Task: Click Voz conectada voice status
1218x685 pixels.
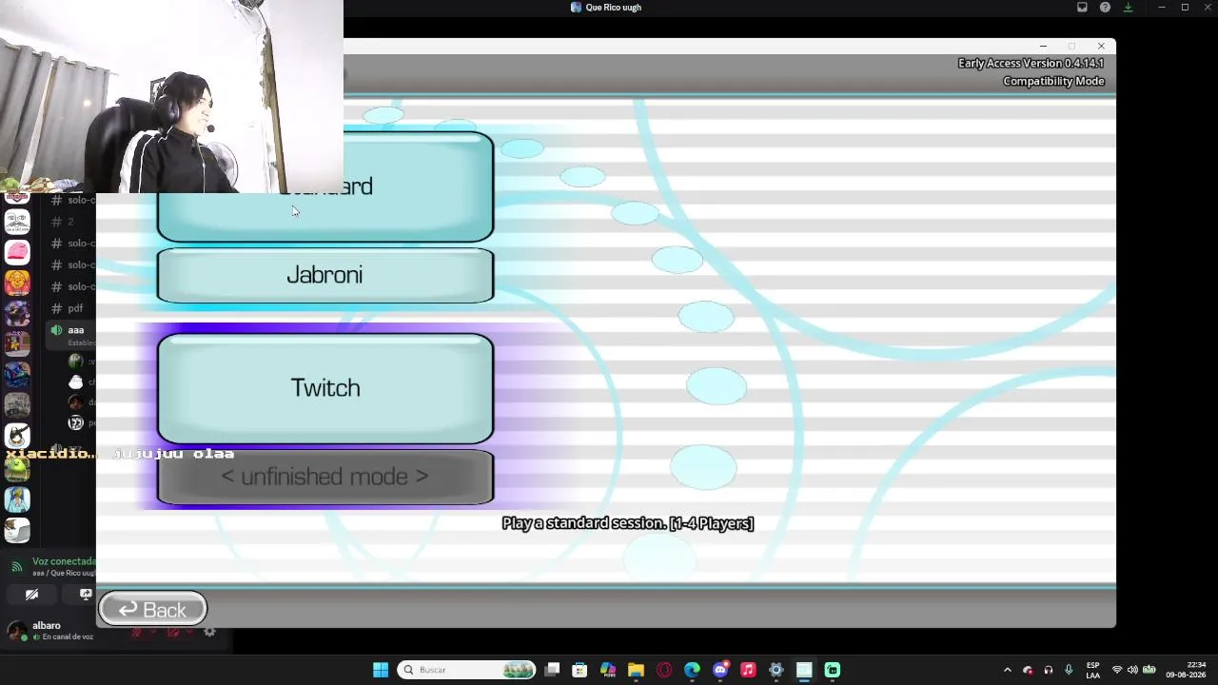Action: [x=63, y=562]
